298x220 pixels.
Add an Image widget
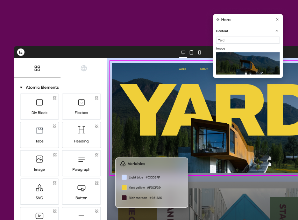pos(39,163)
